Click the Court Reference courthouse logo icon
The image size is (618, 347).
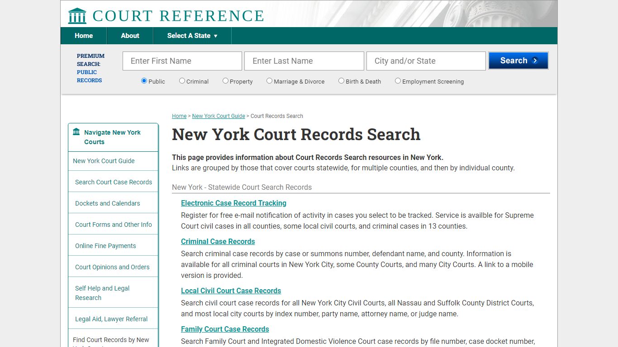pos(76,15)
